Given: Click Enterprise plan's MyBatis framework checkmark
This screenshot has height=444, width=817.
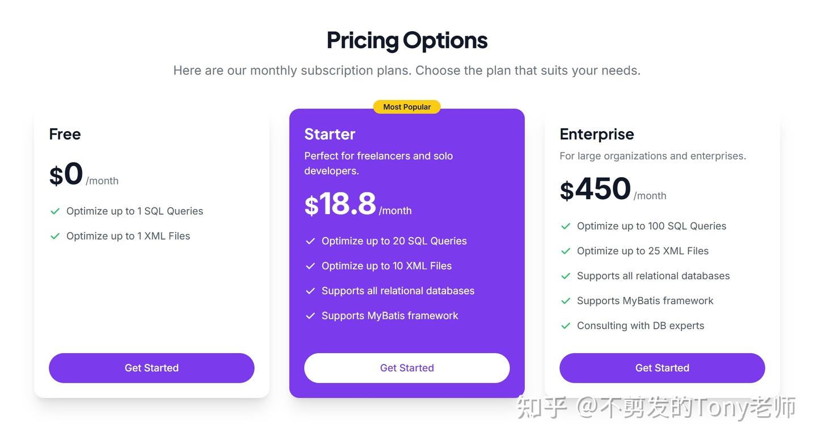Looking at the screenshot, I should [x=566, y=301].
